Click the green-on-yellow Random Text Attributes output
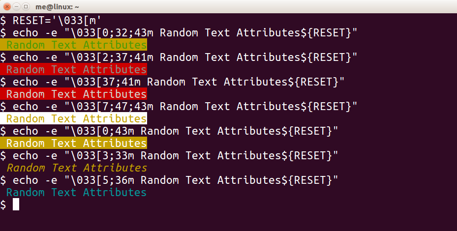Screen dimensions: 457x231 (x=73, y=45)
